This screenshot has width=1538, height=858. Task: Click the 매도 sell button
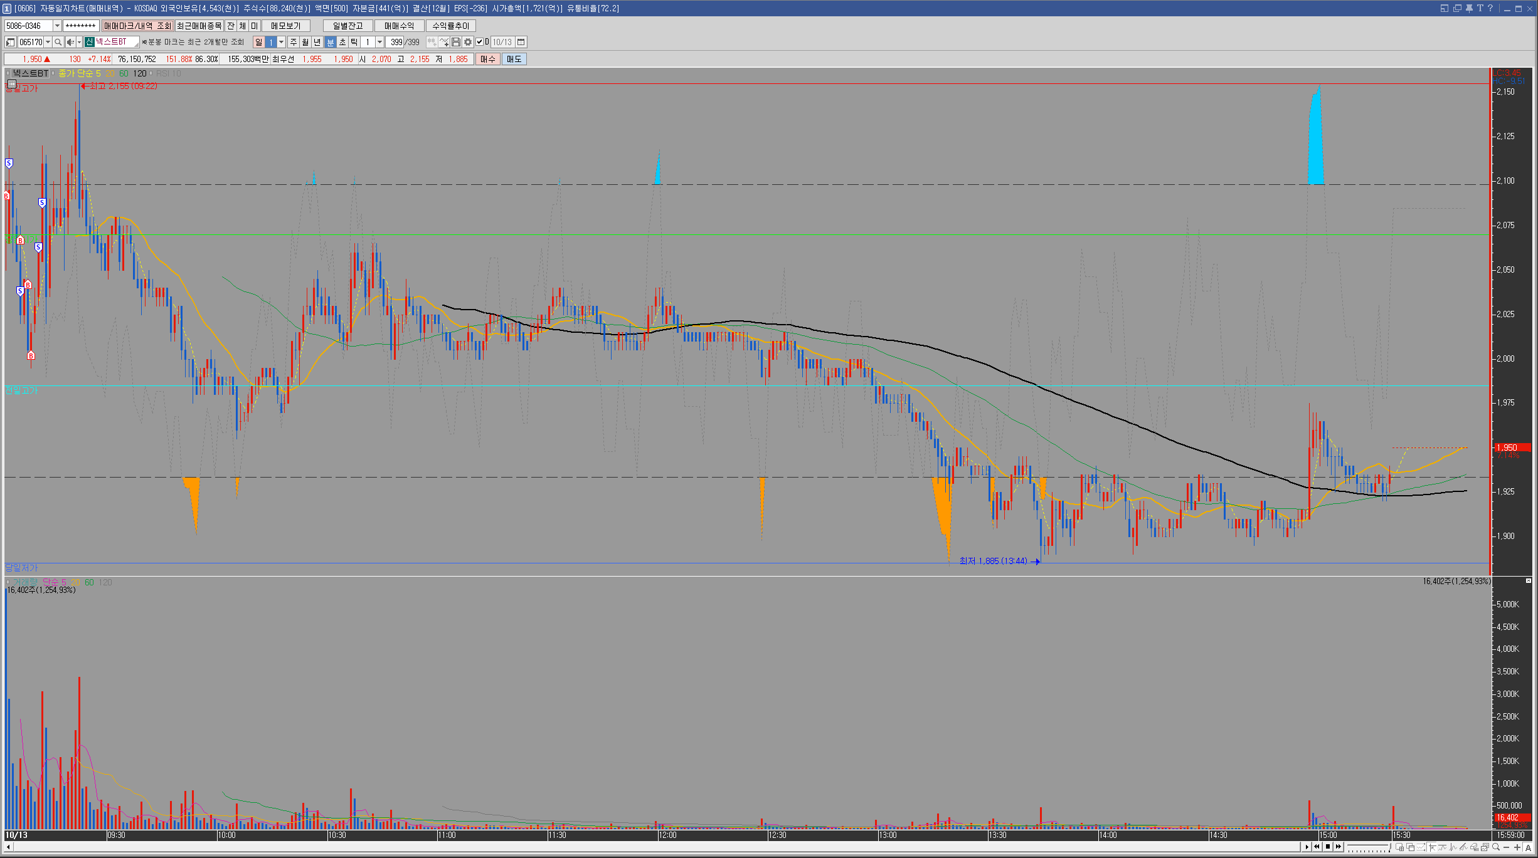[514, 59]
